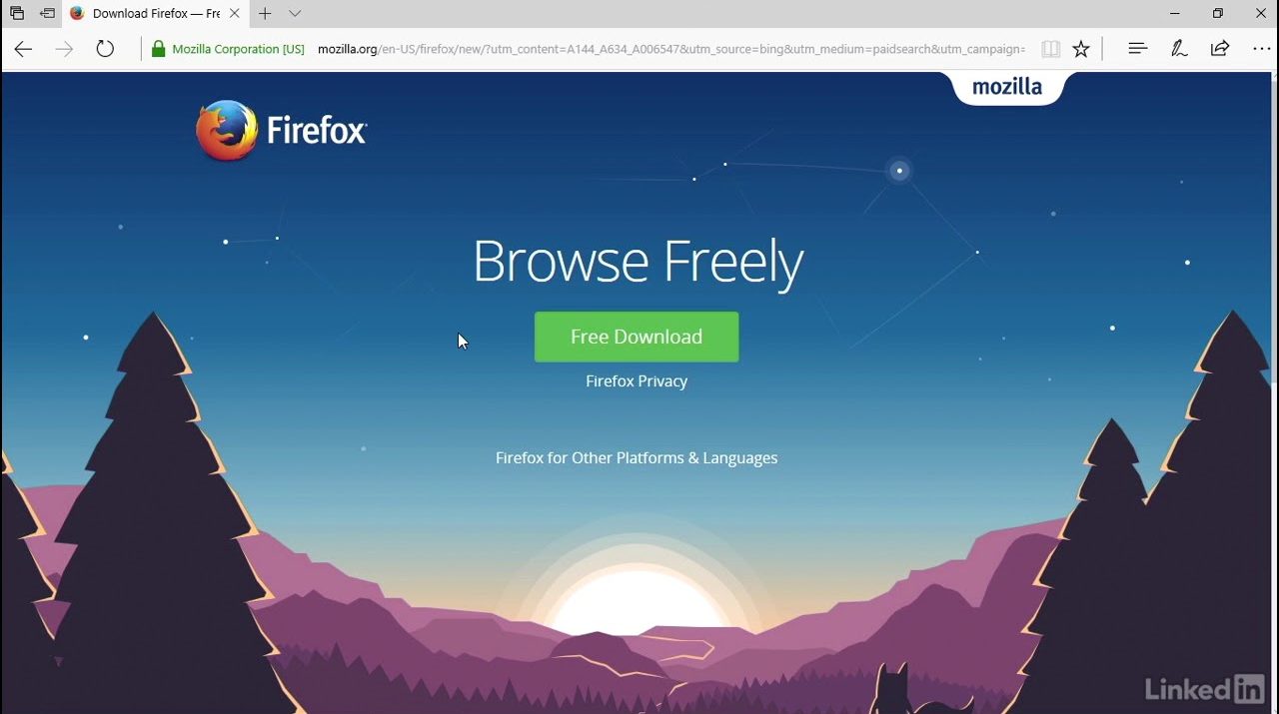
Task: Refresh the page with the reload icon
Action: tap(105, 49)
